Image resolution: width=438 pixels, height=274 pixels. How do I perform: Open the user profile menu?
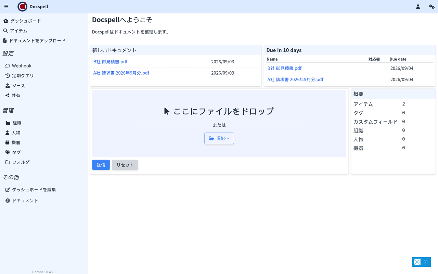tap(418, 7)
